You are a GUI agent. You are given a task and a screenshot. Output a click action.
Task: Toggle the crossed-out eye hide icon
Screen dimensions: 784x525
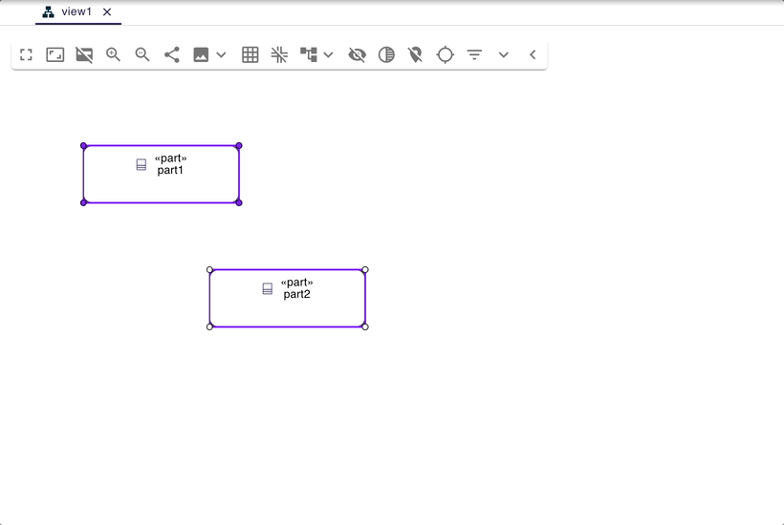tap(358, 55)
